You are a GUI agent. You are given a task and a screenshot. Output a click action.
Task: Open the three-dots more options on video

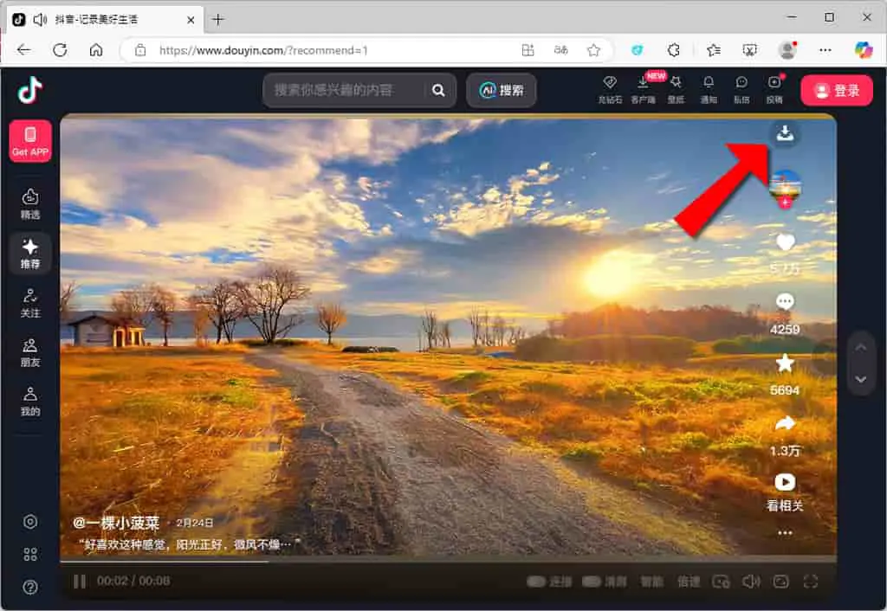coord(785,533)
